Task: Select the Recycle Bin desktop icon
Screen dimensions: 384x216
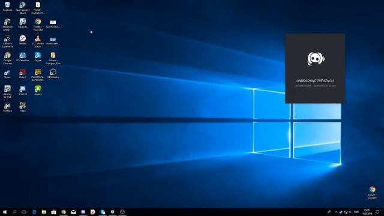Action: (7, 7)
